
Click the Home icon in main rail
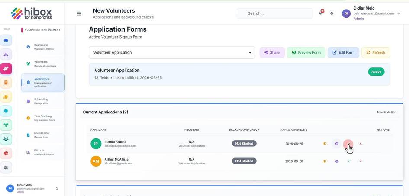(x=6, y=40)
